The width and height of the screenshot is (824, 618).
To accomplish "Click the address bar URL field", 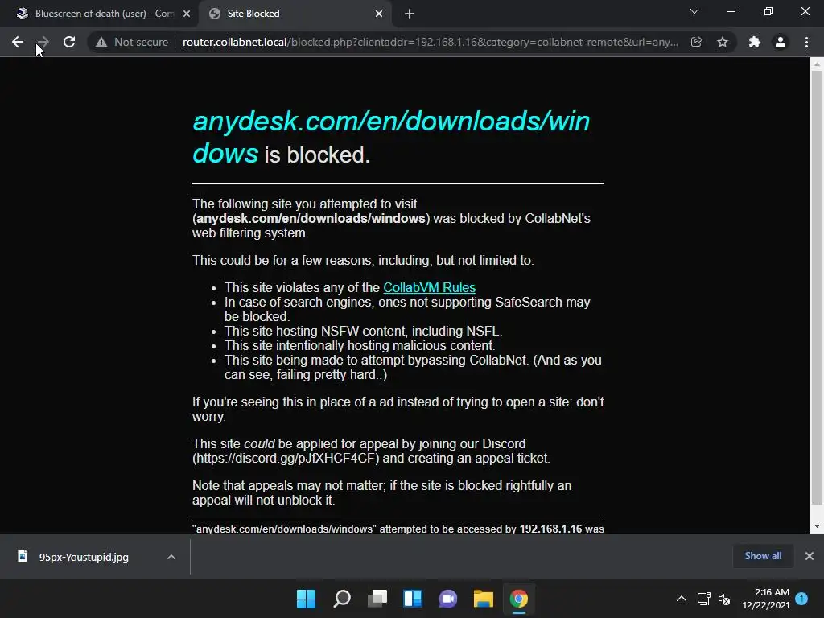I will point(430,42).
